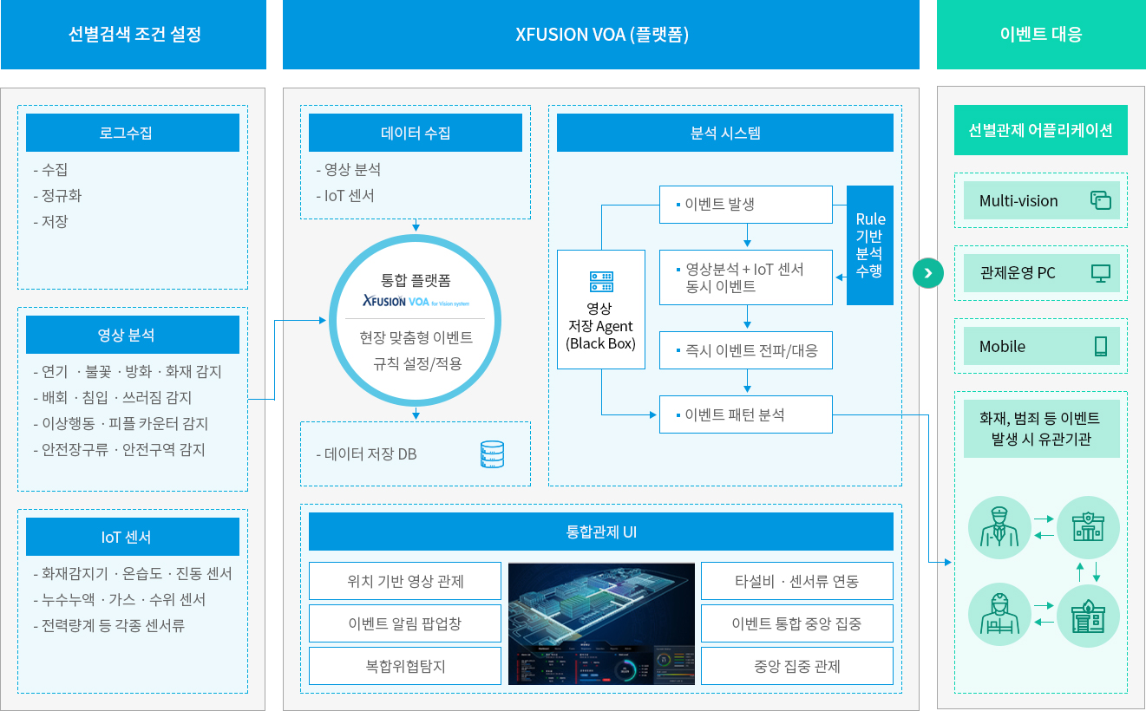Viewport: 1146px width, 711px height.
Task: Click the - 정규화 list item
Action: pos(57,195)
